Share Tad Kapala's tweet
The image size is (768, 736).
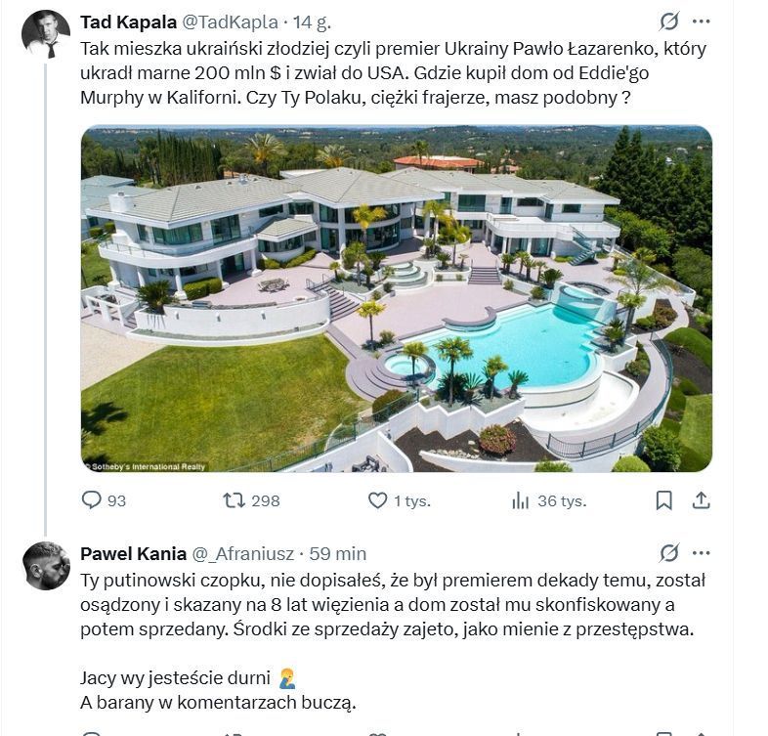coord(701,500)
